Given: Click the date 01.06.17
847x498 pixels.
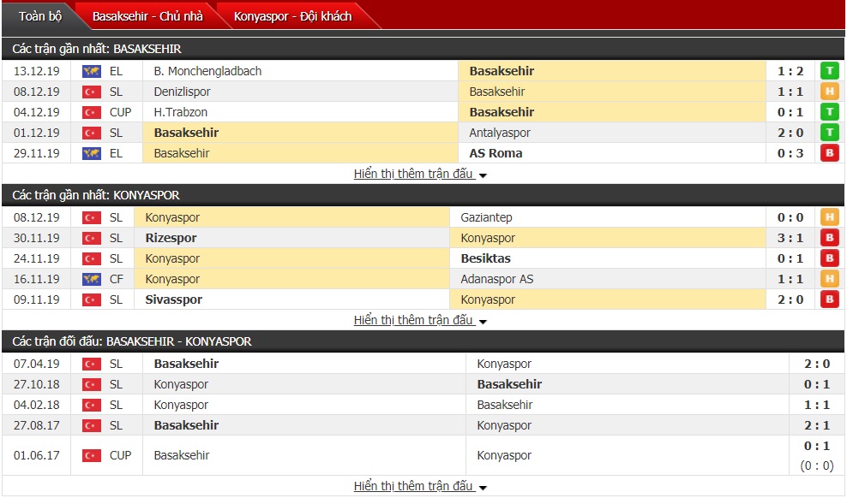Looking at the screenshot, I should (x=37, y=456).
